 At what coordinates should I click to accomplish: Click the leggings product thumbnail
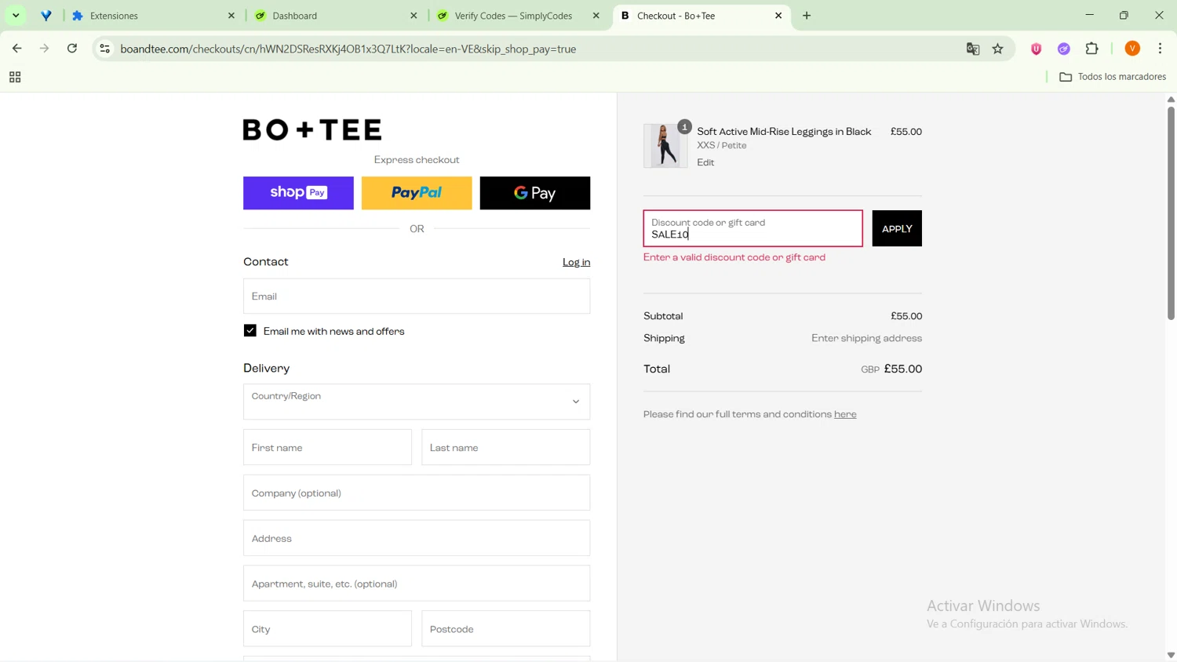pyautogui.click(x=665, y=146)
